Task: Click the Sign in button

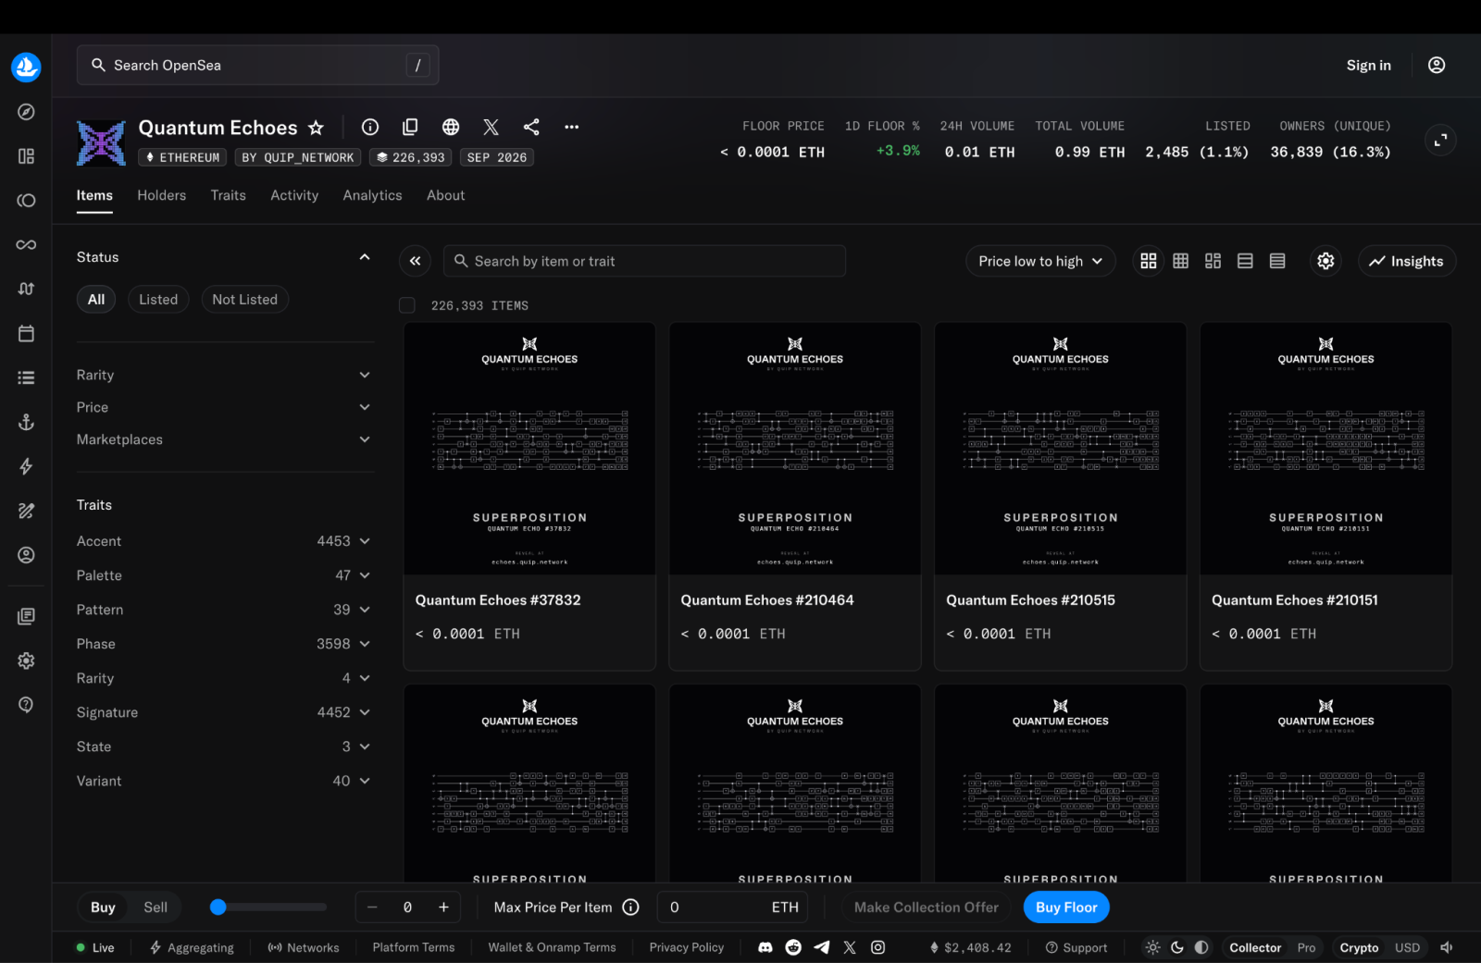Action: click(1368, 65)
